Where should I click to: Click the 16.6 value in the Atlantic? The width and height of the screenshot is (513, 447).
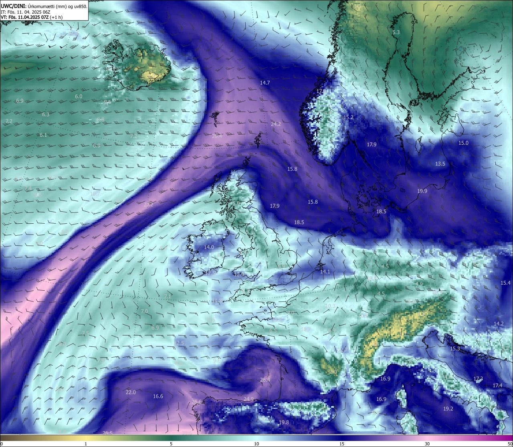tap(158, 396)
